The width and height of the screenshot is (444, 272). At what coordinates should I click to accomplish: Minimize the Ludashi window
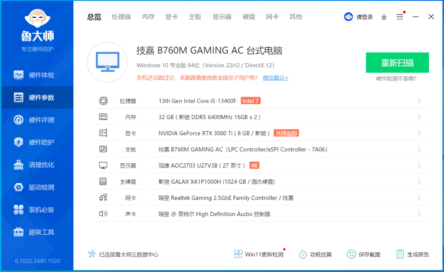click(x=416, y=17)
